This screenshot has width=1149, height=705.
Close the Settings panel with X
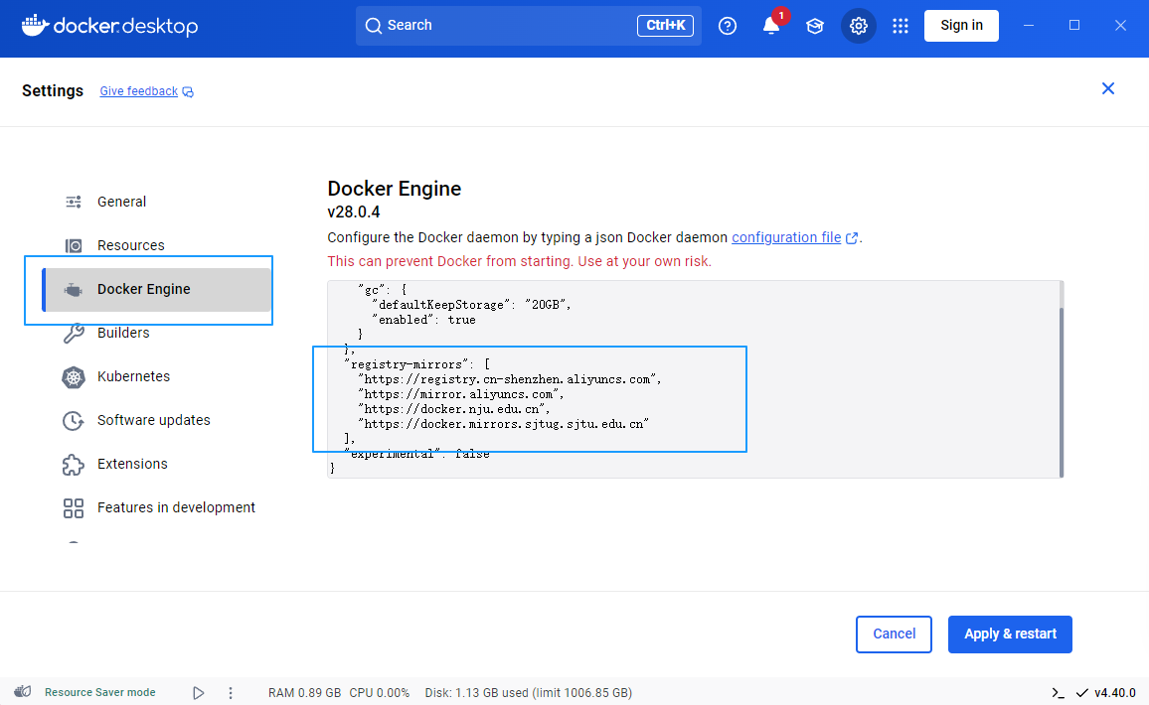(1108, 88)
